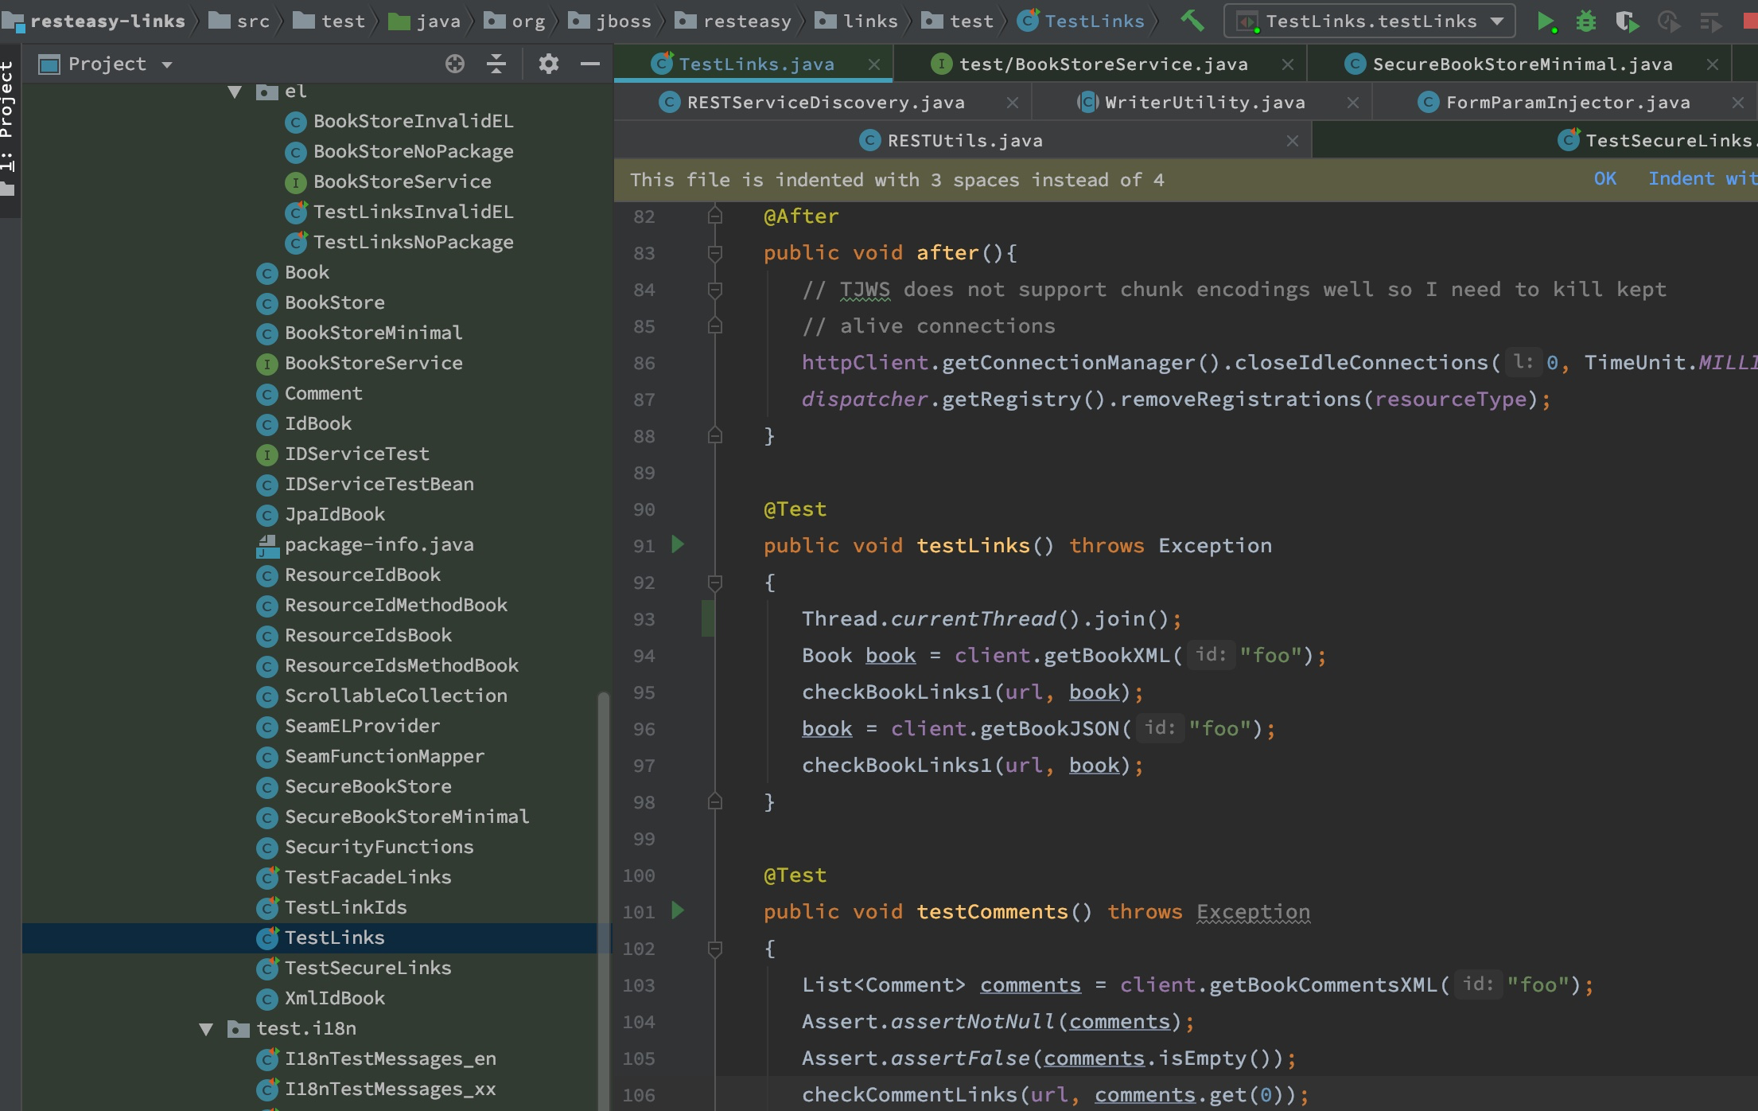Fold the testLinks method body
Screen dimensions: 1758x1111
click(714, 583)
